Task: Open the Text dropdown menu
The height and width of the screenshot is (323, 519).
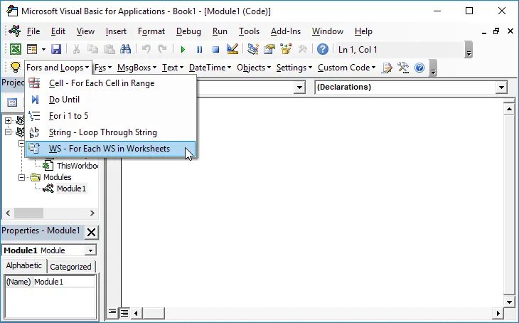Action: pyautogui.click(x=173, y=68)
